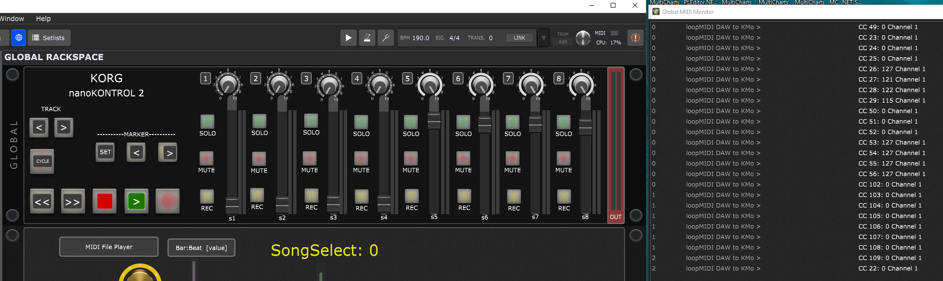The image size is (943, 281).
Task: Switch to the PLEditor.NE taskbar item
Action: coord(700,2)
